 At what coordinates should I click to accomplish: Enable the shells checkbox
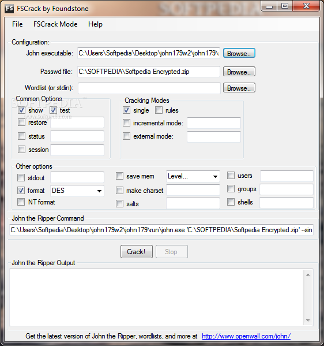pyautogui.click(x=231, y=202)
